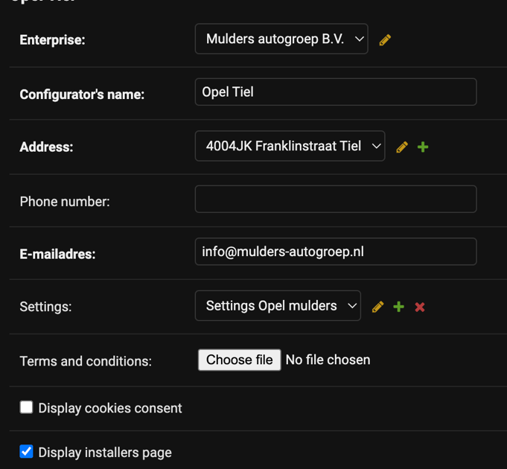Viewport: 507px width, 469px height.
Task: Click the Display installers page label
Action: tap(105, 453)
